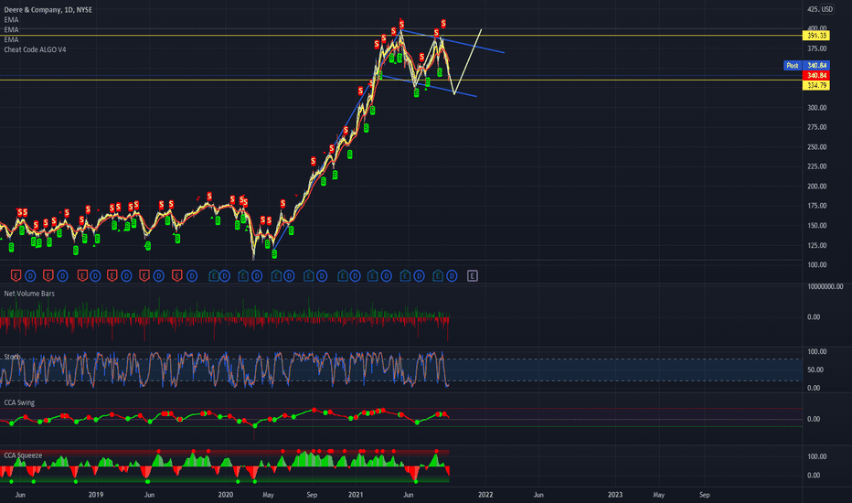852x503 pixels.
Task: Click the 200.00 price axis label
Action: [816, 186]
